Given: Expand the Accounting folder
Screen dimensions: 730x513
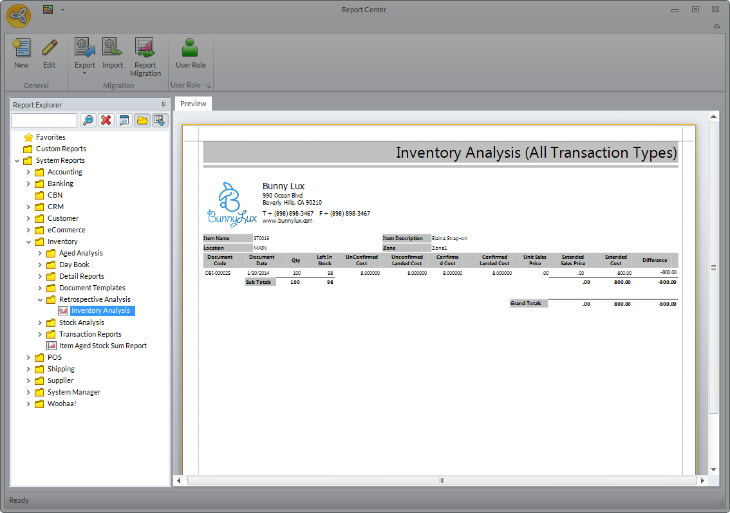Looking at the screenshot, I should point(28,172).
